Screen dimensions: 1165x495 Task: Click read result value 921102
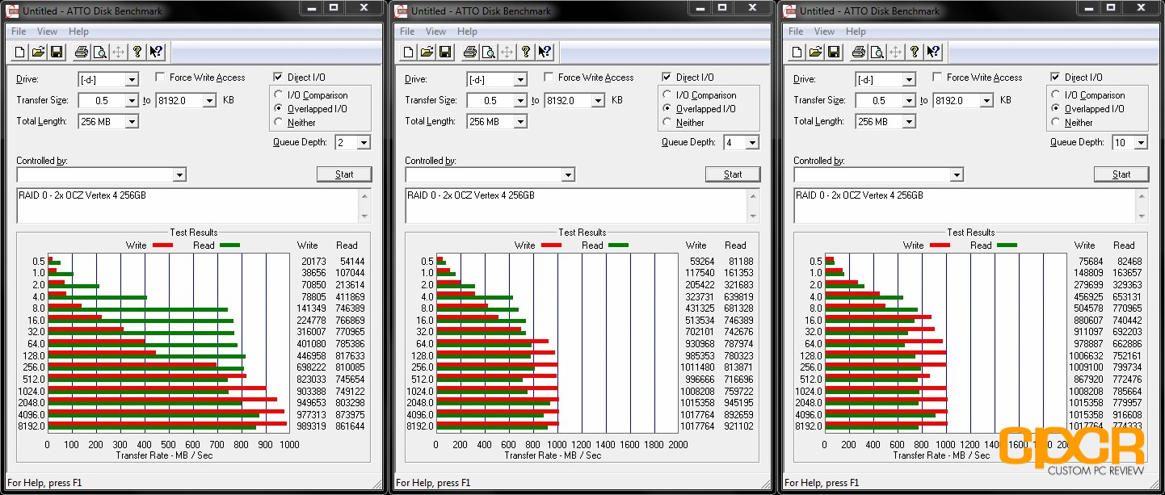(739, 426)
